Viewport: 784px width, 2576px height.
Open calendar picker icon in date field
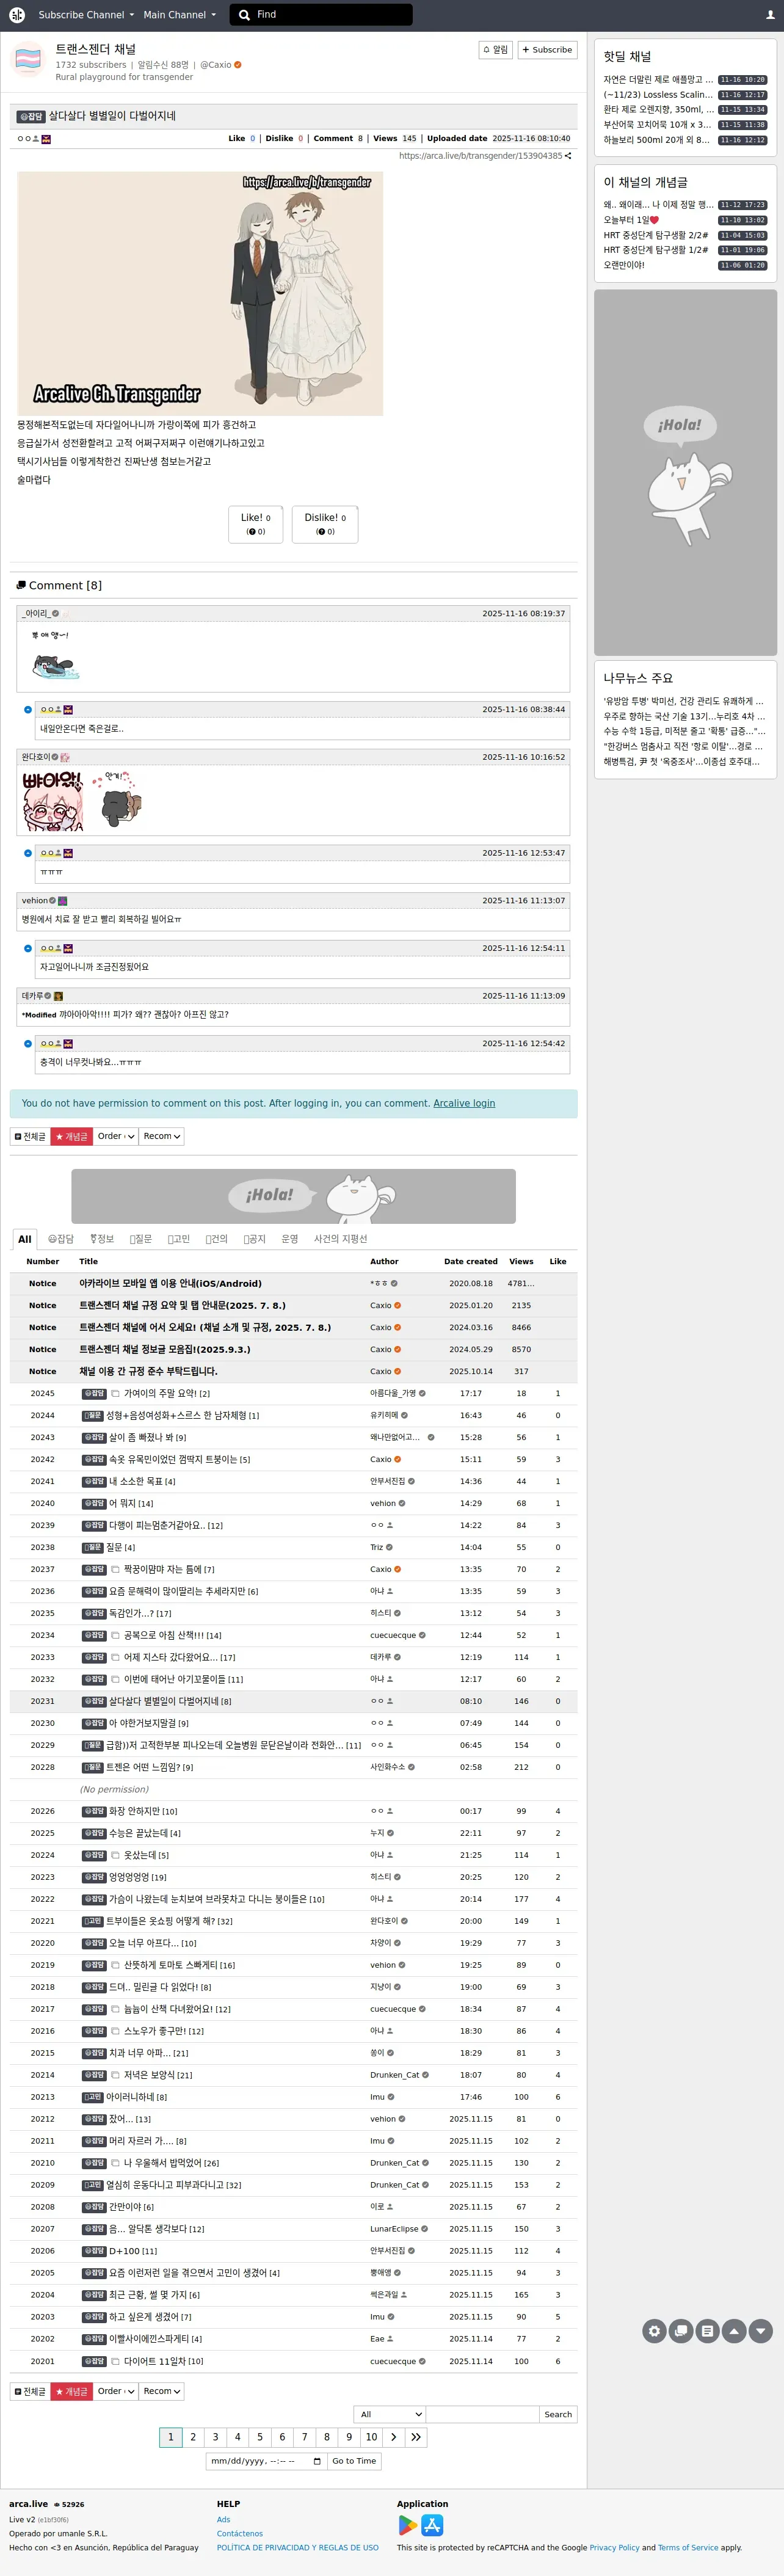point(317,2461)
